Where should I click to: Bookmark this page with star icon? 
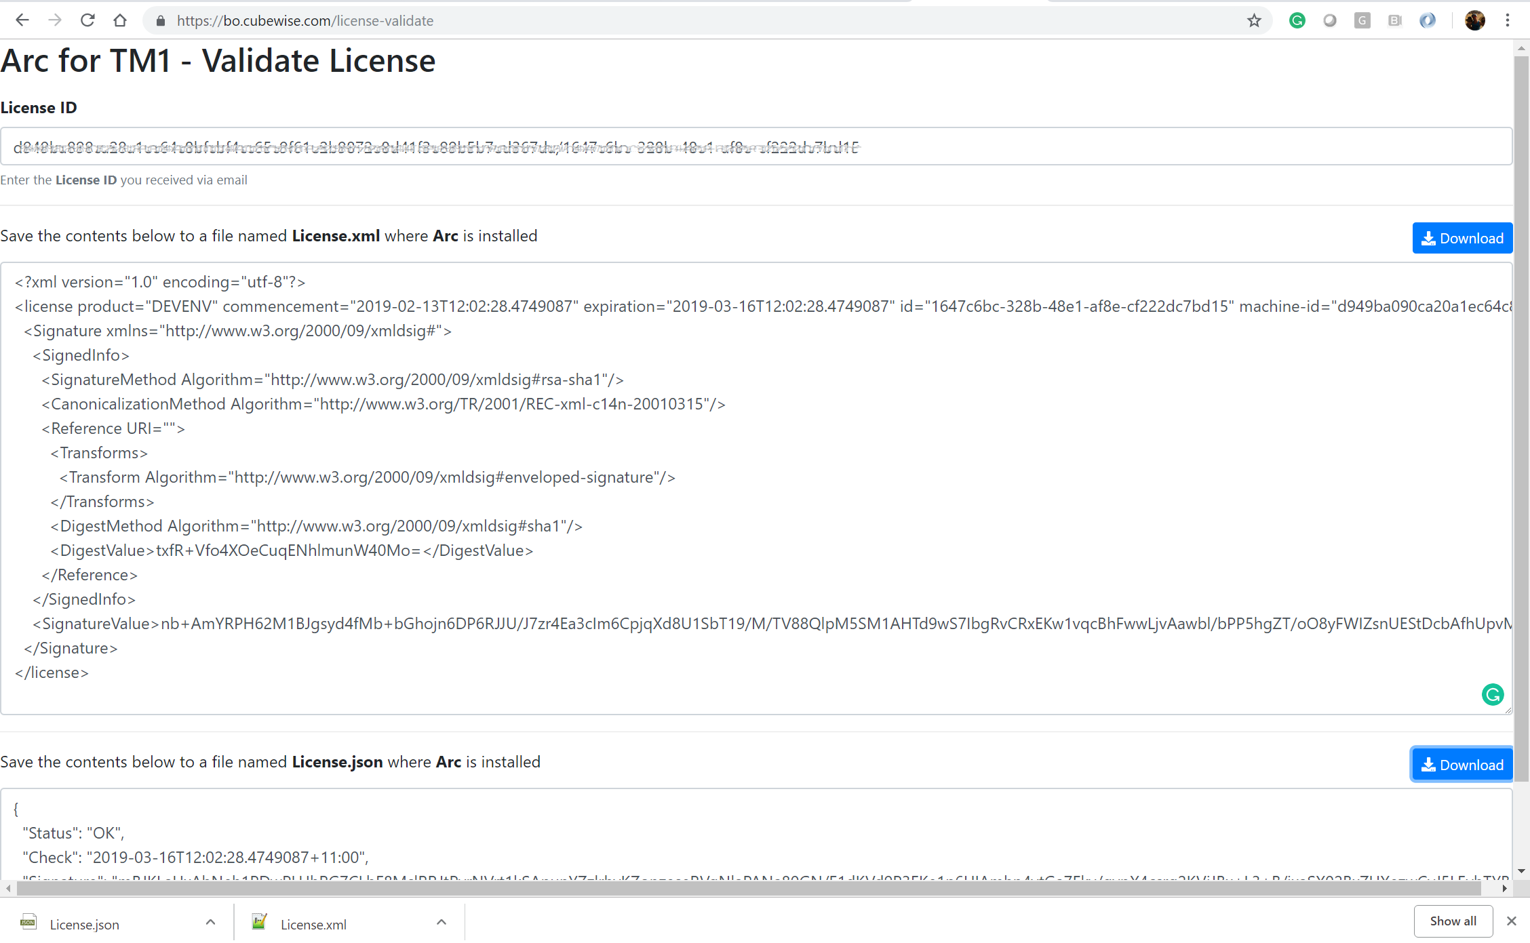click(1254, 20)
